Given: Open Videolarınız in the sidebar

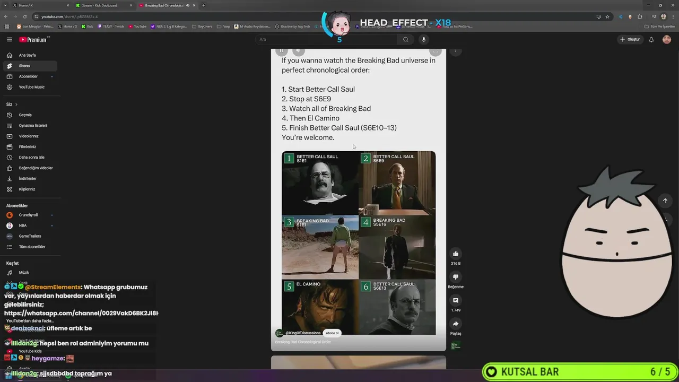Looking at the screenshot, I should point(30,136).
